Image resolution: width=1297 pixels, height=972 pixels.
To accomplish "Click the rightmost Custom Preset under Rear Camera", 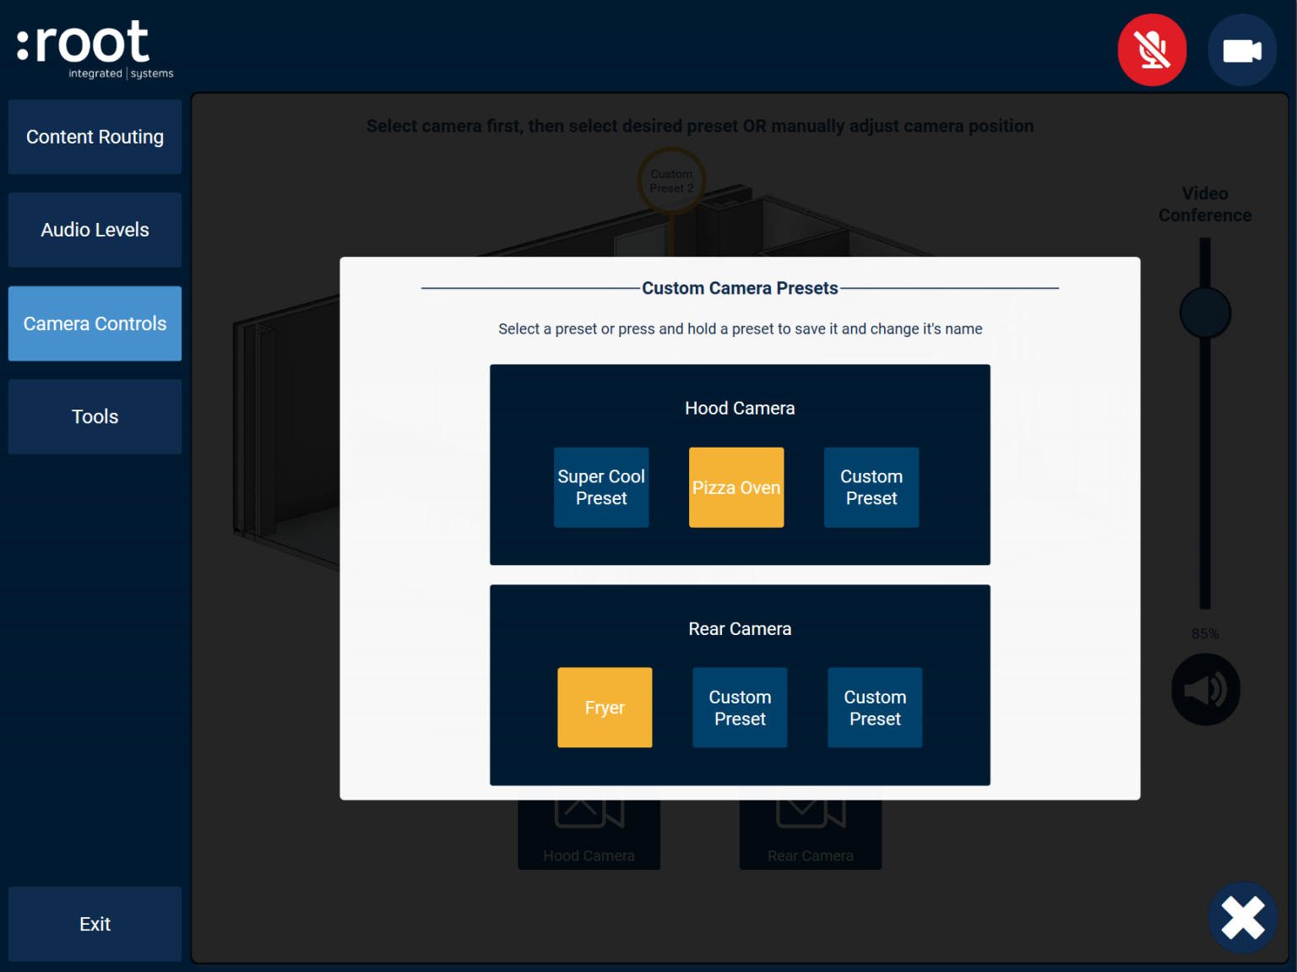I will [x=875, y=708].
